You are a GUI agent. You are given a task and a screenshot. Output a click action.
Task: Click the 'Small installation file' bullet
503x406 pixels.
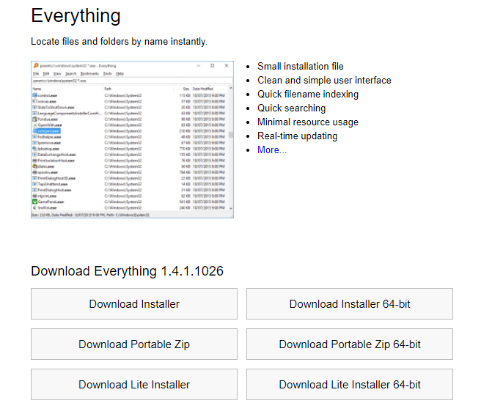click(x=301, y=67)
